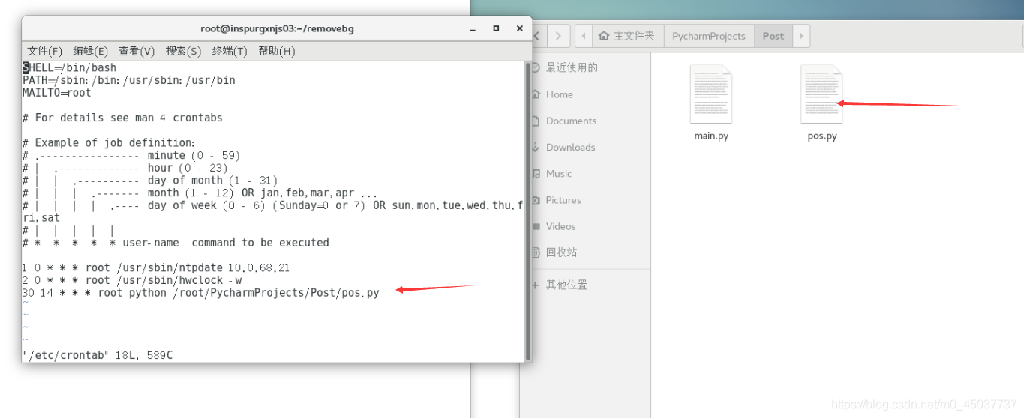
Task: Click the path bar left scroll arrow
Action: coord(584,35)
